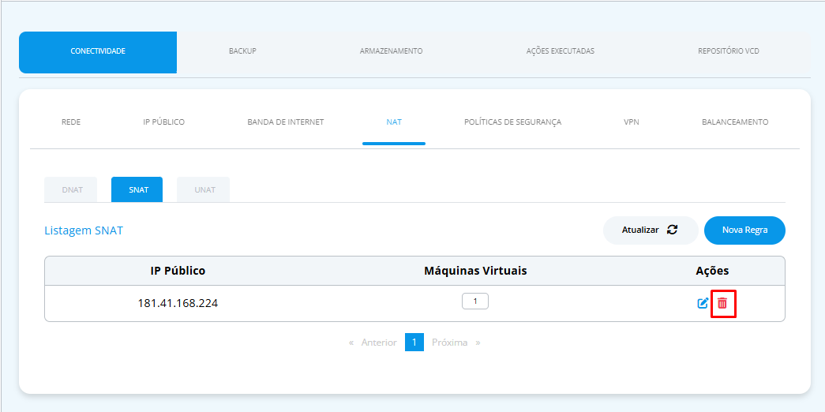The height and width of the screenshot is (412, 825).
Task: Select the SNAT listing tab
Action: coord(137,190)
